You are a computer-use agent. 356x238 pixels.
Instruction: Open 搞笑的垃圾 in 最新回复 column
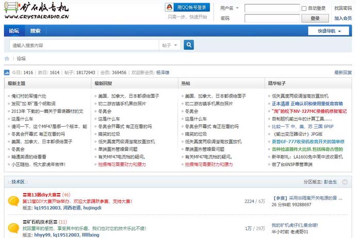pyautogui.click(x=109, y=134)
